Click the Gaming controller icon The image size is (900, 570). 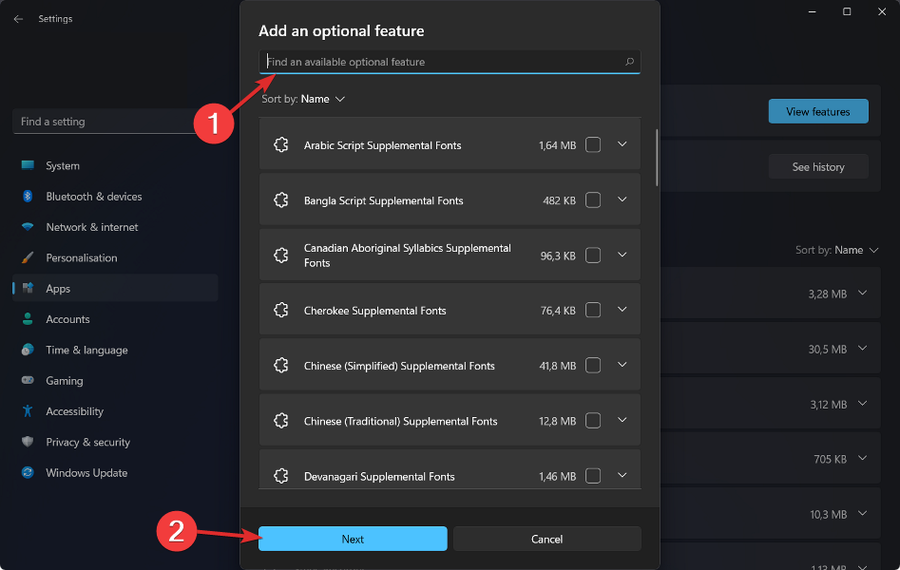pos(28,381)
